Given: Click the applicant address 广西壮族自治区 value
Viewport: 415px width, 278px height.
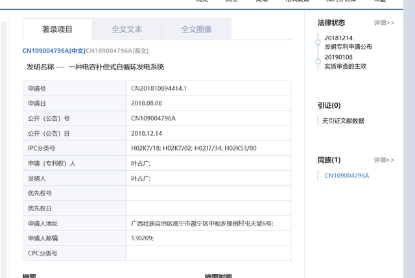Looking at the screenshot, I should (x=202, y=223).
